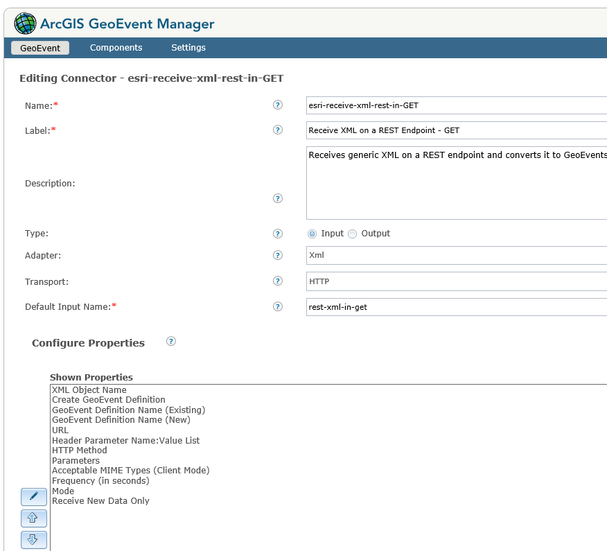This screenshot has width=607, height=551.
Task: Open help icon for Adapter field
Action: pos(278,255)
